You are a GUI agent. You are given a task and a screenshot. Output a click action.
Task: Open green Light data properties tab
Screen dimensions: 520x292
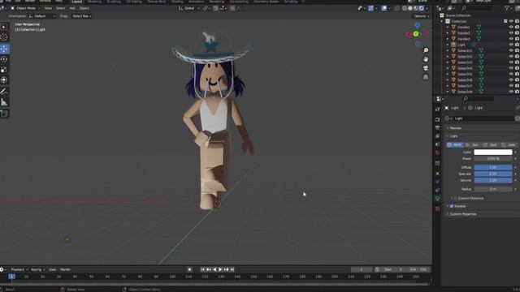(x=437, y=198)
